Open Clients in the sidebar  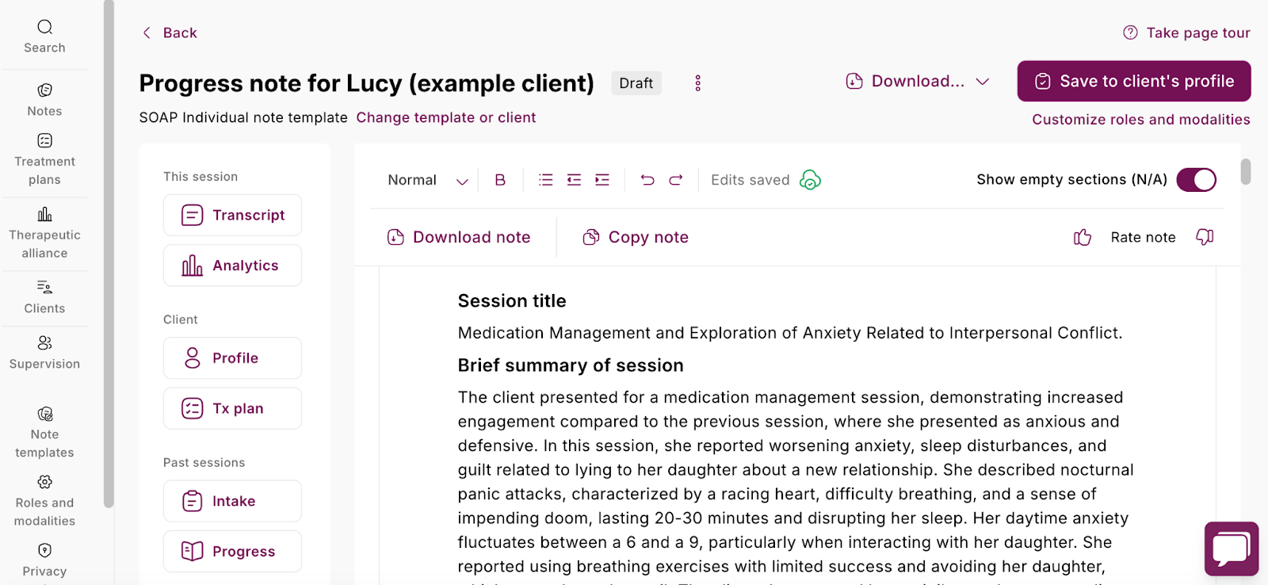[44, 297]
